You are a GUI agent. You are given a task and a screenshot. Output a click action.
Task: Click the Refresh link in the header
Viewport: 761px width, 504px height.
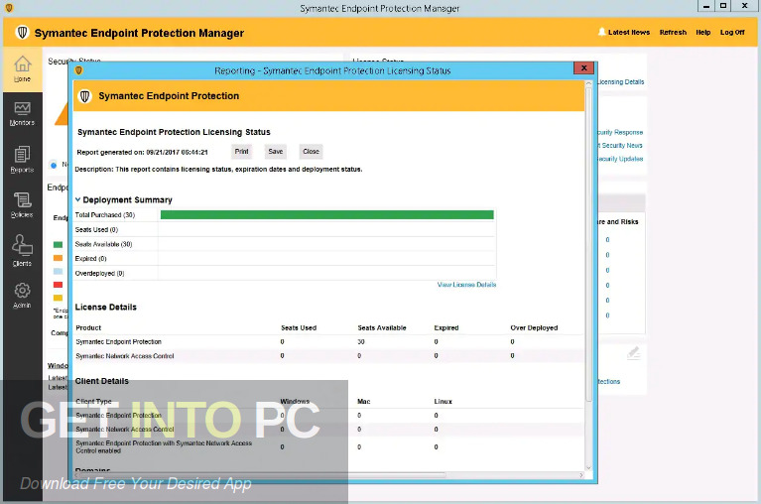[673, 32]
